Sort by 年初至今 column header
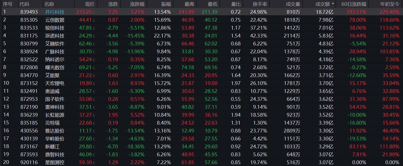Screen dimensions: 403x166 click(x=390, y=4)
